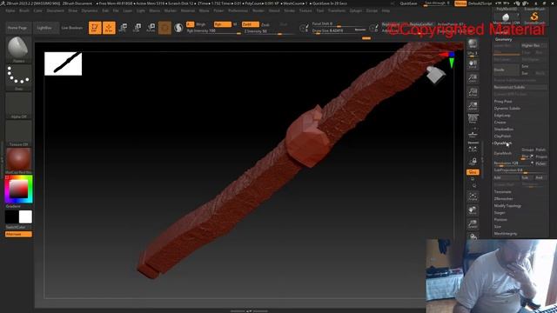Open the Texture Off selector
557x313 pixels.
pyautogui.click(x=18, y=132)
